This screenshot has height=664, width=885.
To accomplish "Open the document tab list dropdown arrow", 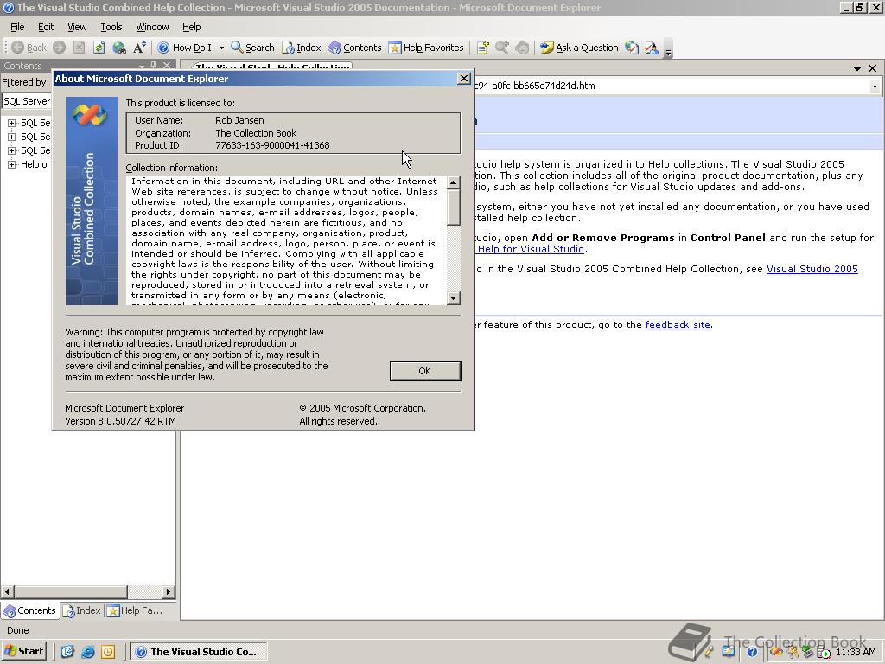I will pyautogui.click(x=856, y=68).
